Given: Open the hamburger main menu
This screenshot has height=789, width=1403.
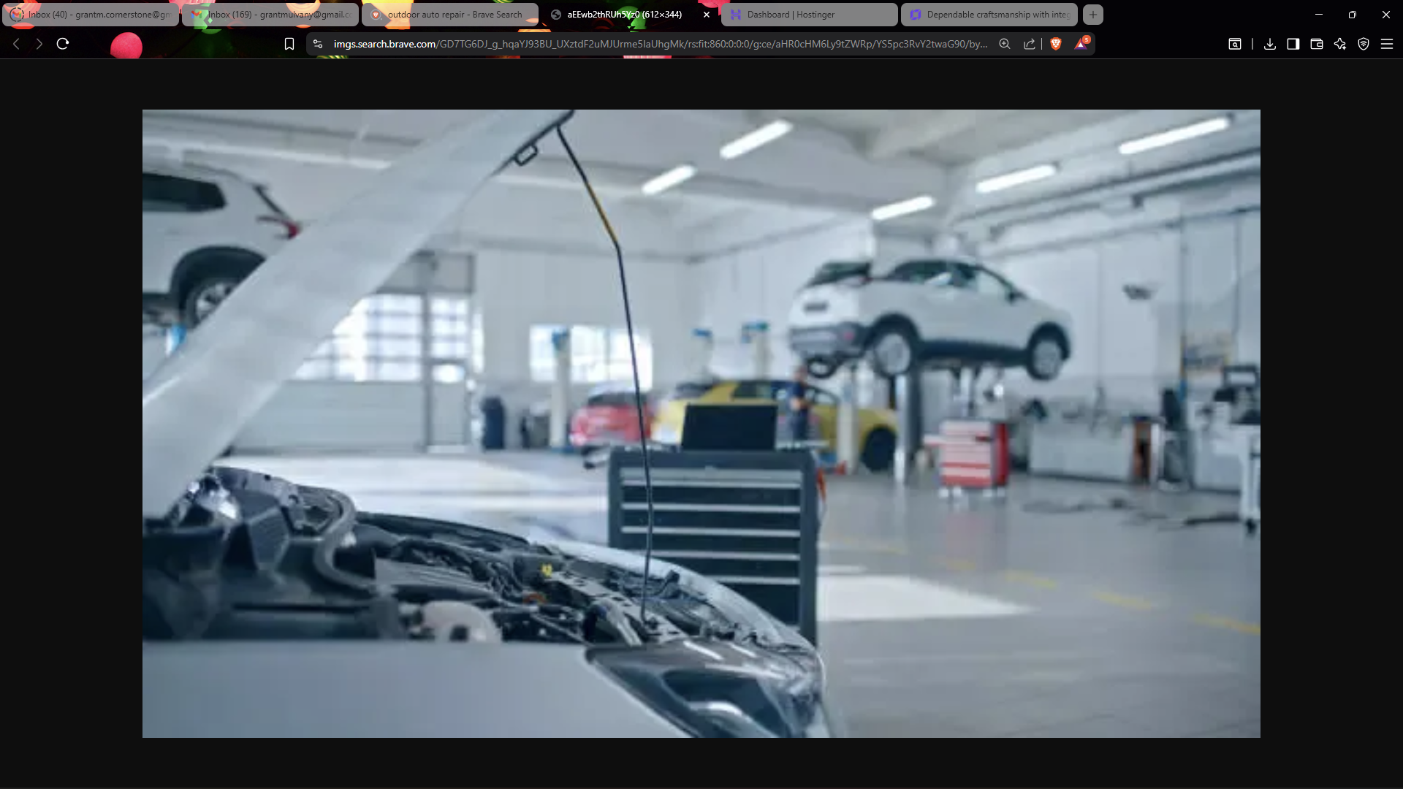Looking at the screenshot, I should [1387, 44].
